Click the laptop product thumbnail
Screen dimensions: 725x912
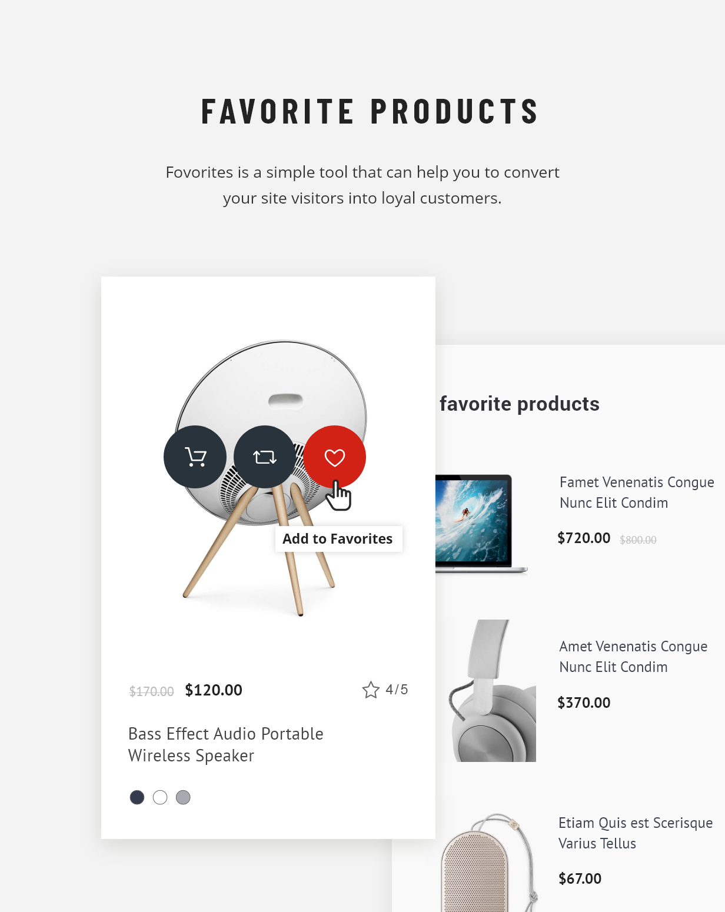(480, 522)
